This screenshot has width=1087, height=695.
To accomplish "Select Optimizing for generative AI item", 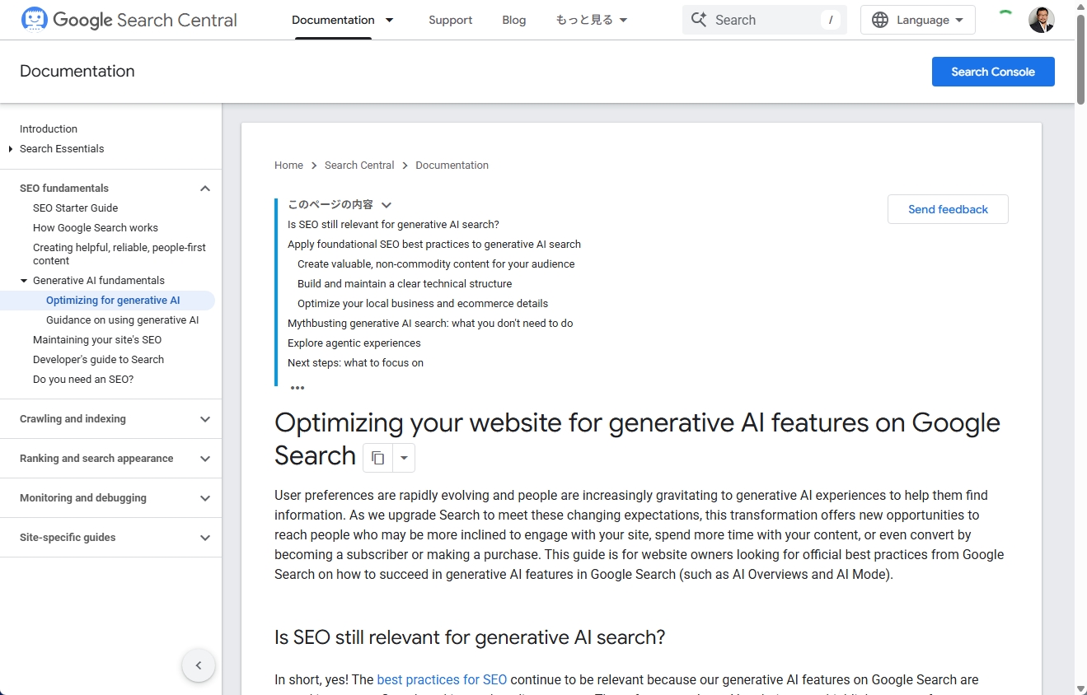I will pos(113,301).
